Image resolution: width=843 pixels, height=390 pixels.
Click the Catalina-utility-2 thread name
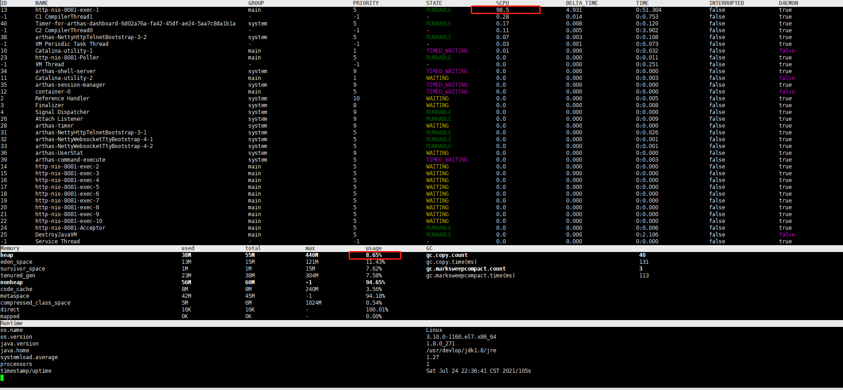click(x=64, y=78)
